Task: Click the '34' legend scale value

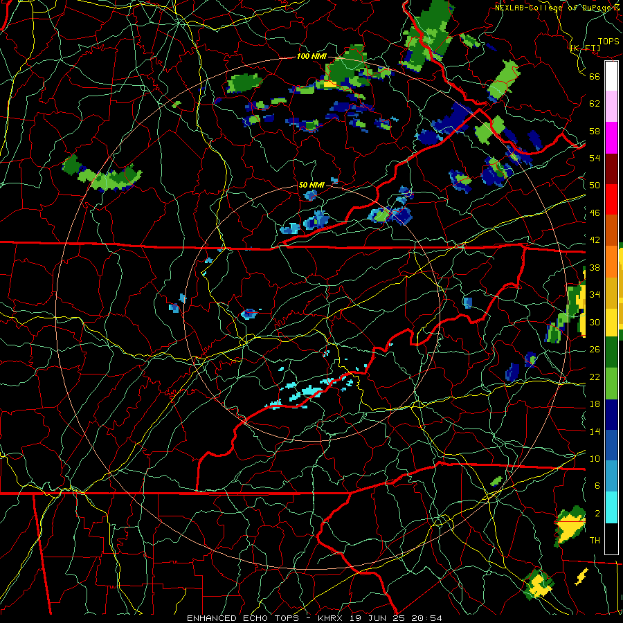Action: coord(595,295)
